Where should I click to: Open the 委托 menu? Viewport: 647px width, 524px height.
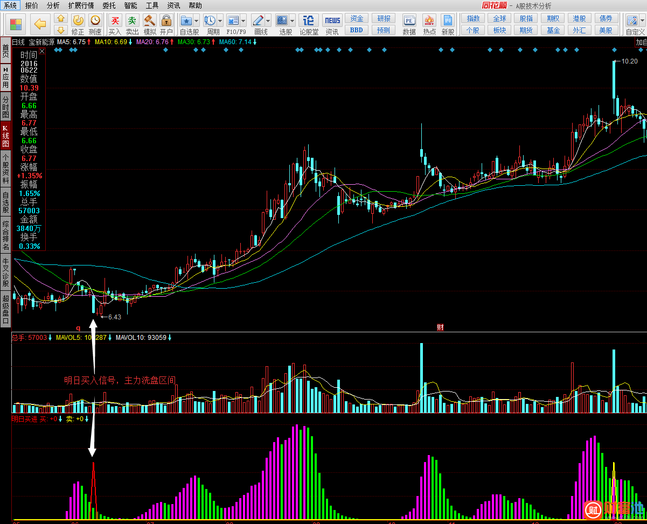click(109, 5)
